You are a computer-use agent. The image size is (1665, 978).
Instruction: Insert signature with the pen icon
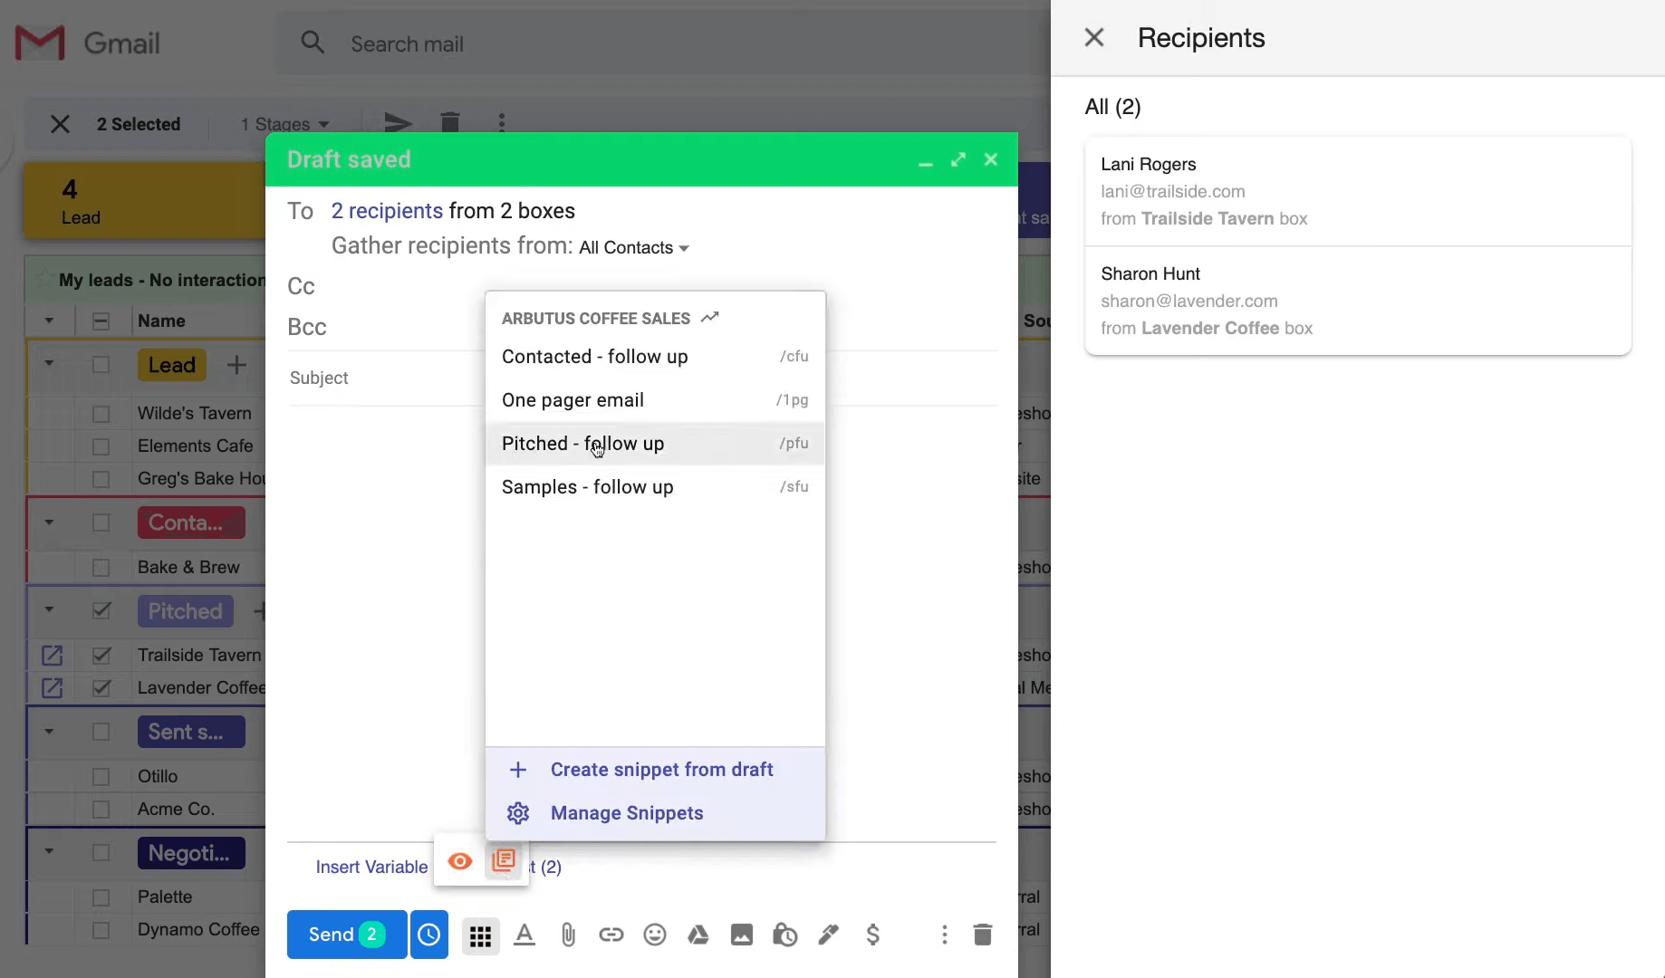click(x=829, y=935)
